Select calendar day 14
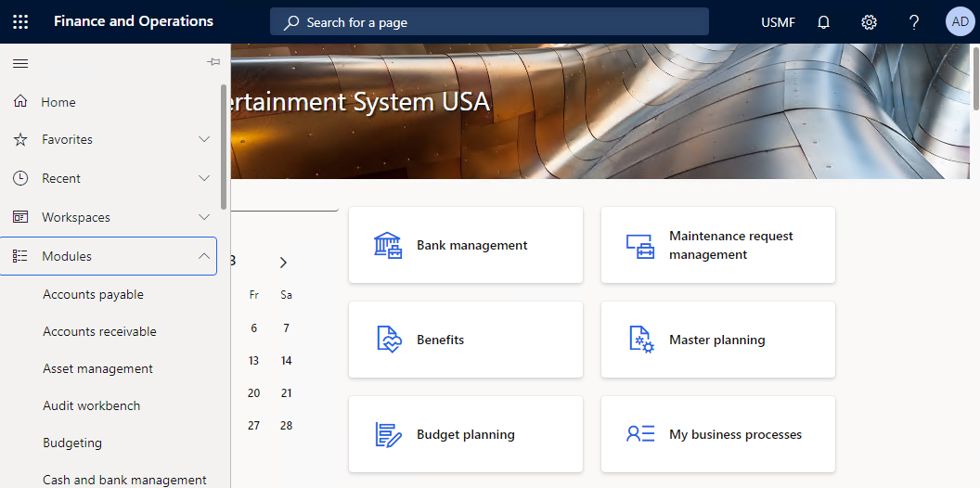 pos(286,361)
